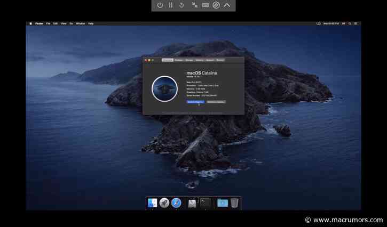Close the About This Mac window

(x=146, y=60)
